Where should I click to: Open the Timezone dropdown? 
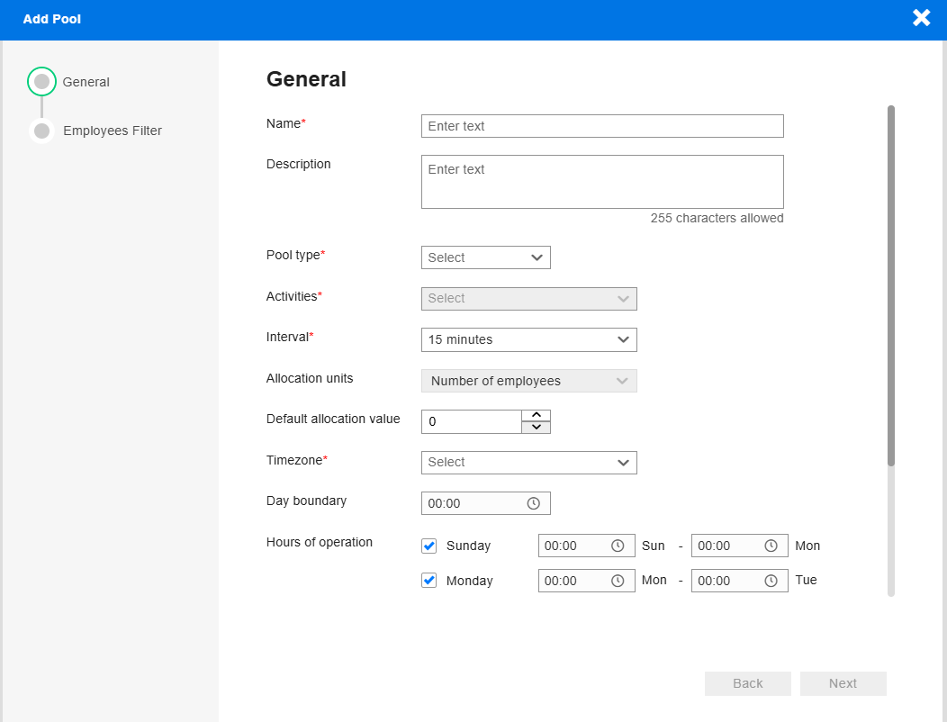[x=529, y=462]
